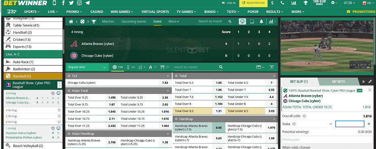The width and height of the screenshot is (376, 149).
Task: Open the Betwinner Facebook page icon
Action: point(63,3)
